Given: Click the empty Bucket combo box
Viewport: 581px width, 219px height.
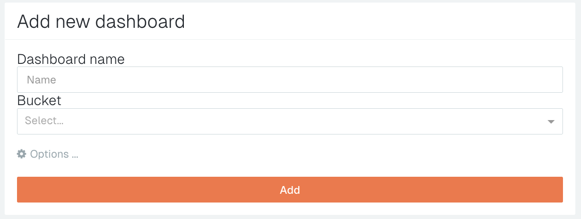Looking at the screenshot, I should pos(289,121).
